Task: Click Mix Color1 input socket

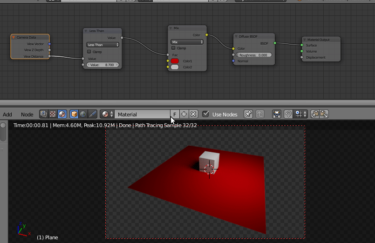Action: pyautogui.click(x=168, y=61)
